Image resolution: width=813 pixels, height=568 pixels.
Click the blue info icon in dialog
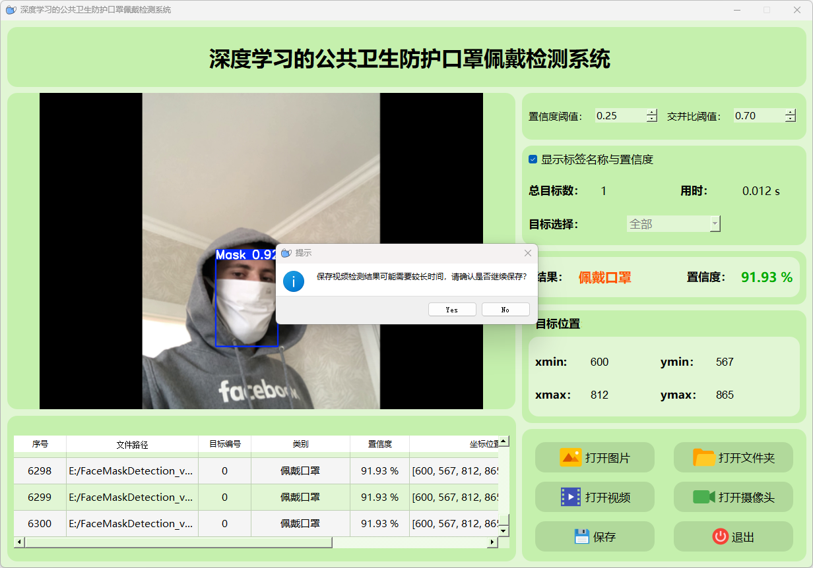[294, 281]
